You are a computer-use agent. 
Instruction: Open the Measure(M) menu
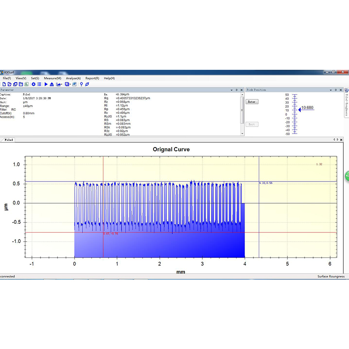(x=52, y=78)
